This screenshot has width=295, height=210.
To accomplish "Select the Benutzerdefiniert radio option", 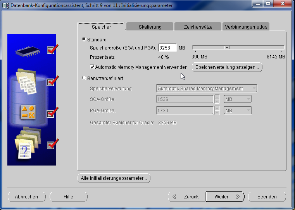I will 84,78.
